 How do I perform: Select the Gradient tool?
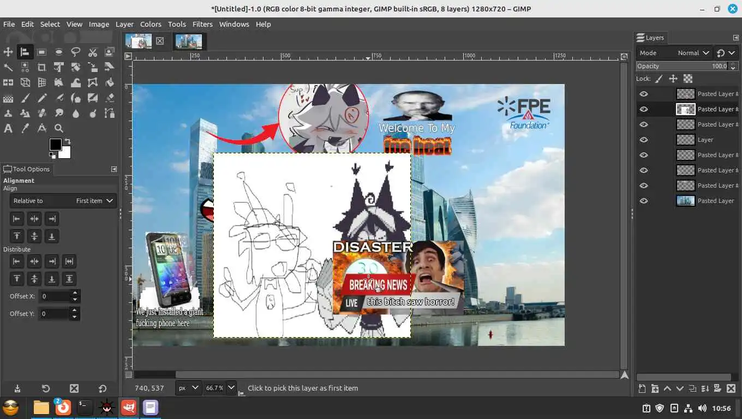tap(8, 98)
